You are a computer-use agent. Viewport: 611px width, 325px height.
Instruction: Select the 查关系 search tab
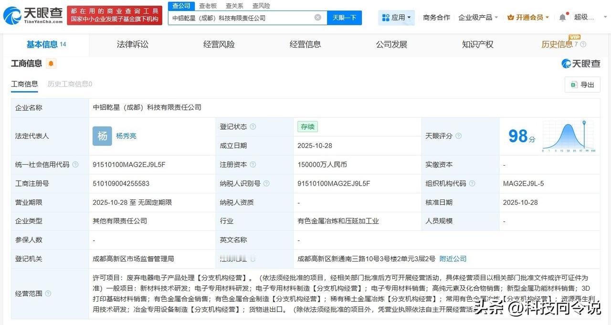pos(234,6)
